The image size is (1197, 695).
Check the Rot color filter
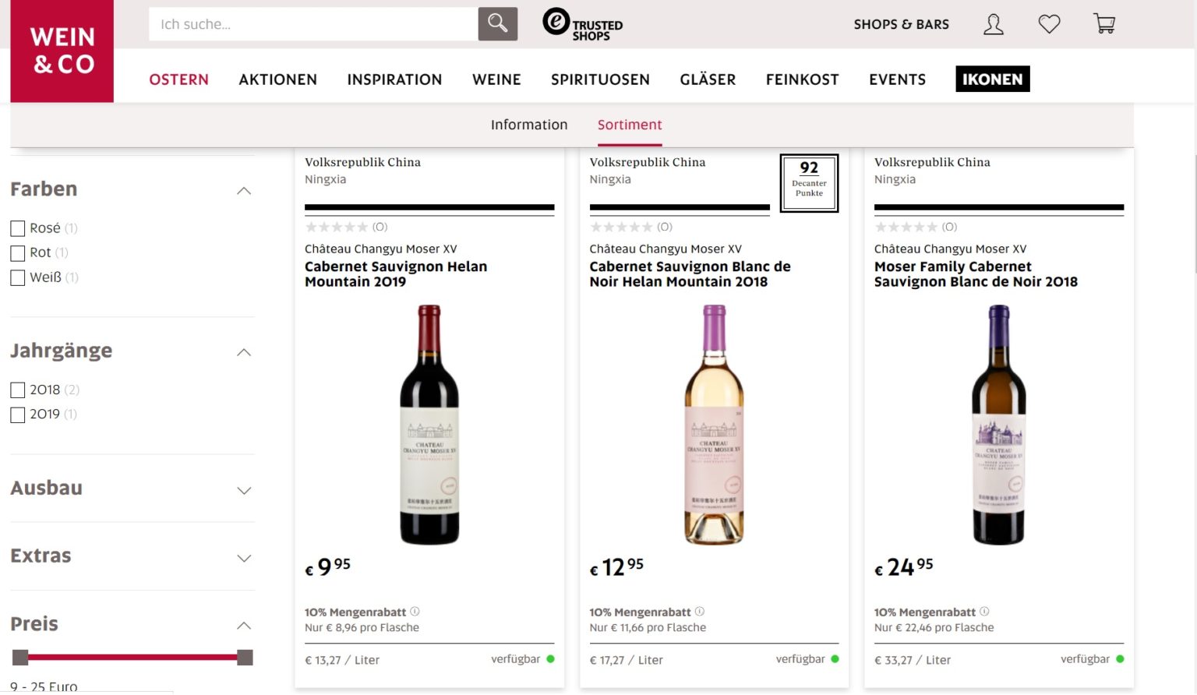coord(18,253)
